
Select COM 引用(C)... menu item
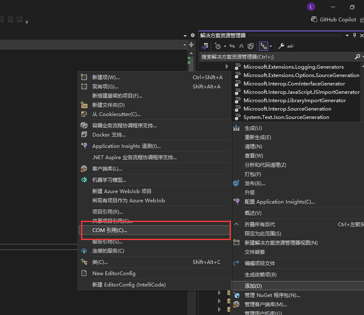click(x=110, y=230)
